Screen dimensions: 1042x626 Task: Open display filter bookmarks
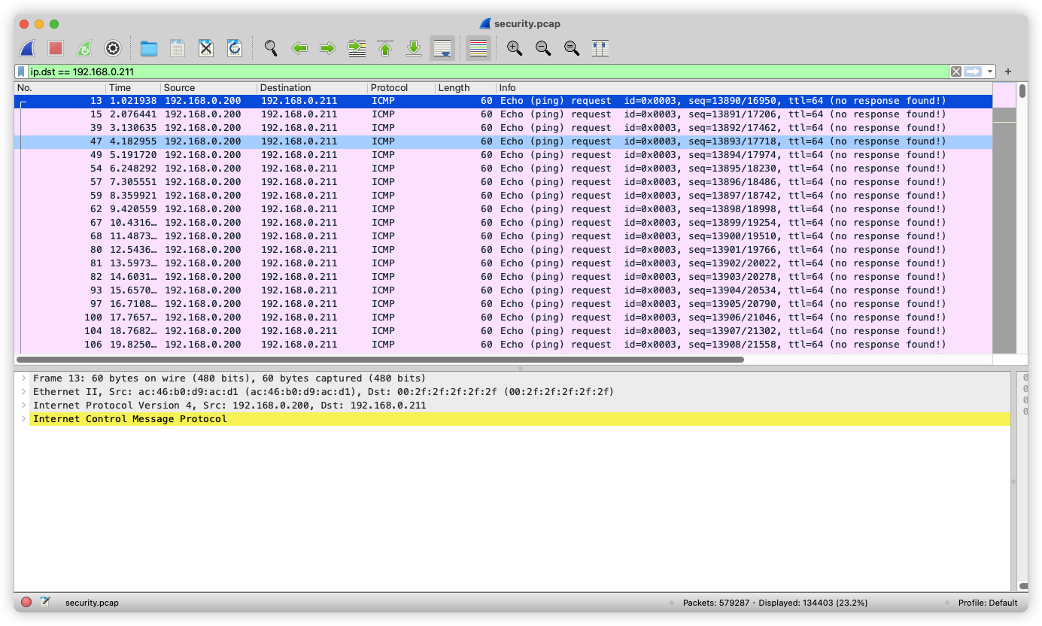[x=22, y=71]
